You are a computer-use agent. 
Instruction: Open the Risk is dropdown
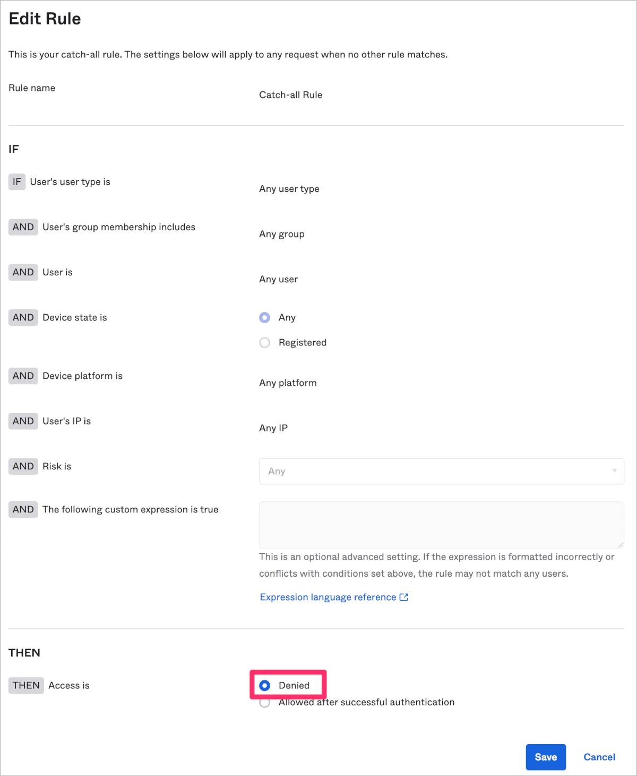pyautogui.click(x=441, y=471)
